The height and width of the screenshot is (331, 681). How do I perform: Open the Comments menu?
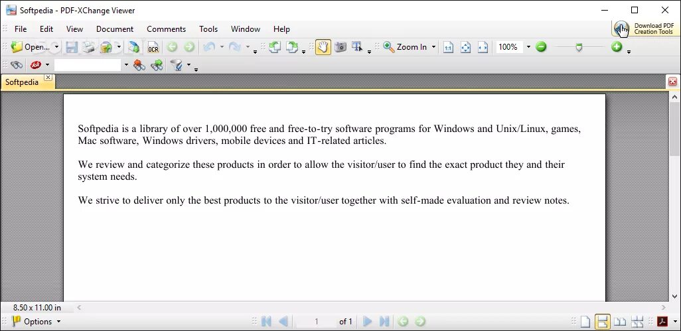click(167, 29)
